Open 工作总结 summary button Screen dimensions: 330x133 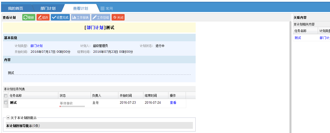pyautogui.click(x=101, y=17)
